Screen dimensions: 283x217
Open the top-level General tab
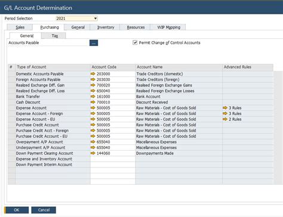(x=78, y=27)
